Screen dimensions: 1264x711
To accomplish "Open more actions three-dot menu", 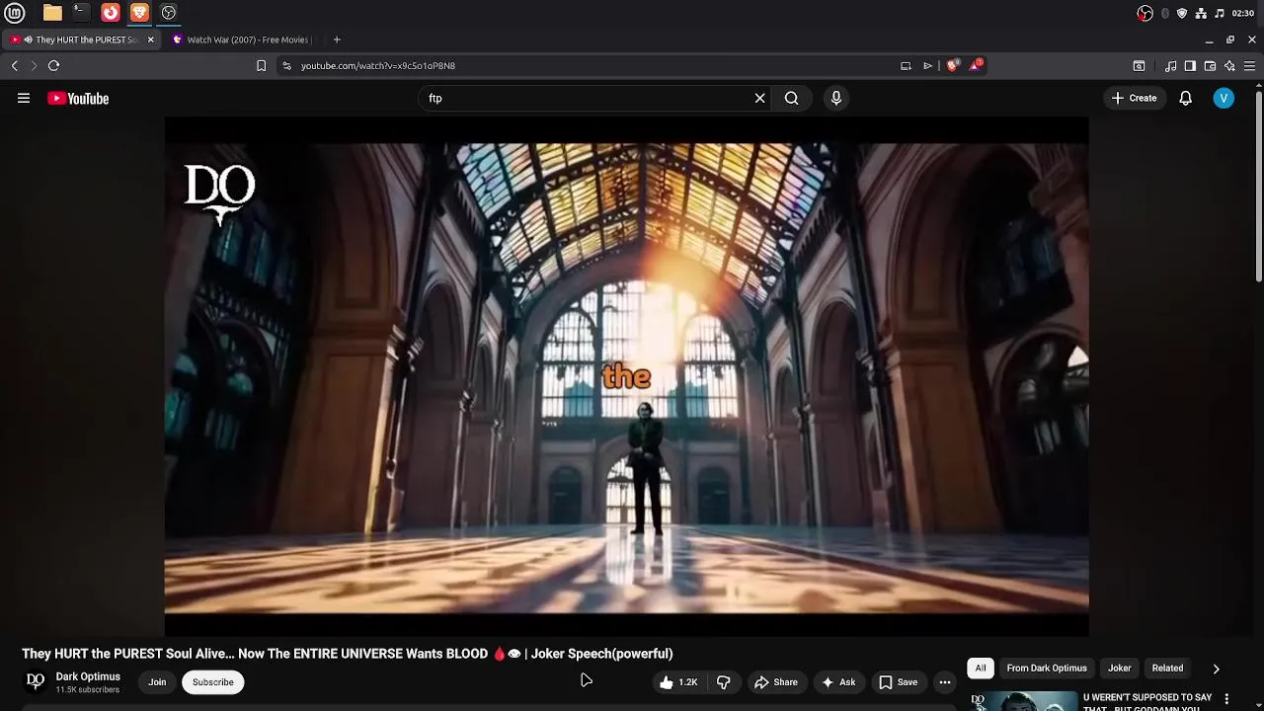I will [945, 681].
